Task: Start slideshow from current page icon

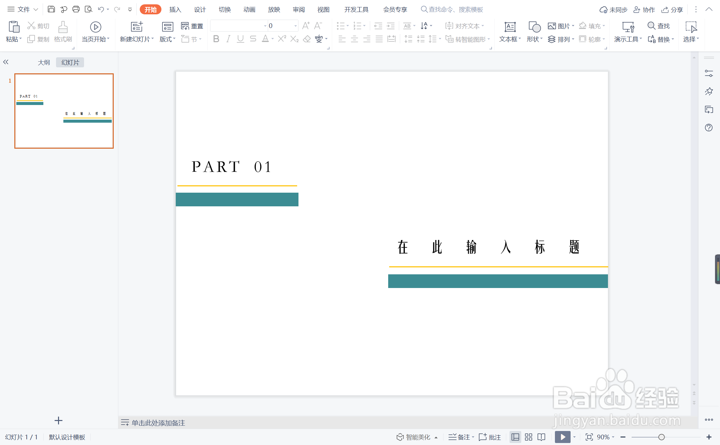Action: tap(95, 27)
